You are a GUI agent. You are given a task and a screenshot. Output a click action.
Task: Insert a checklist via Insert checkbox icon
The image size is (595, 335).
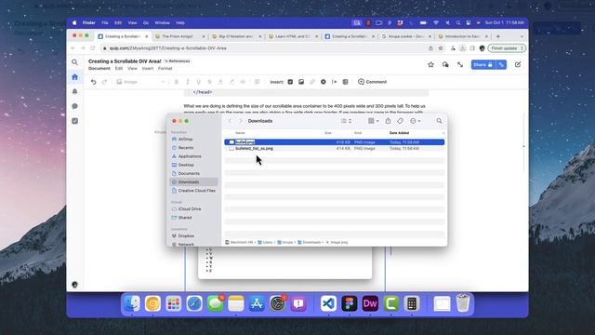pos(290,82)
